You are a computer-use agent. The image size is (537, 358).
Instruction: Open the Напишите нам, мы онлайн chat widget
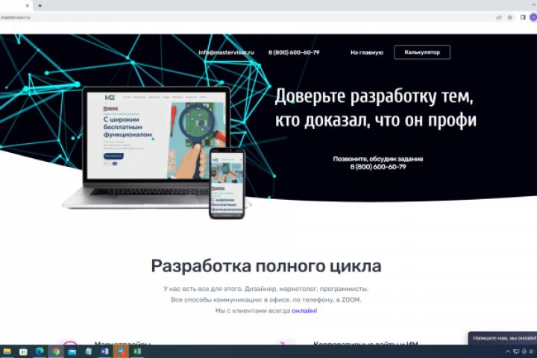click(503, 338)
